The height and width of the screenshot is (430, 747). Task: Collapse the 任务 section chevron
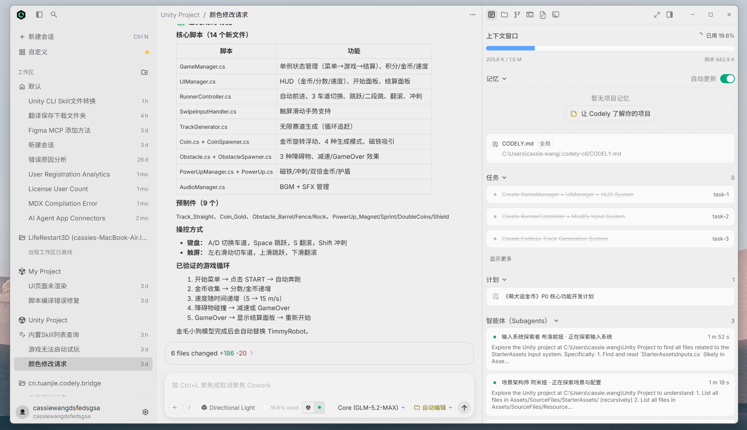point(504,178)
